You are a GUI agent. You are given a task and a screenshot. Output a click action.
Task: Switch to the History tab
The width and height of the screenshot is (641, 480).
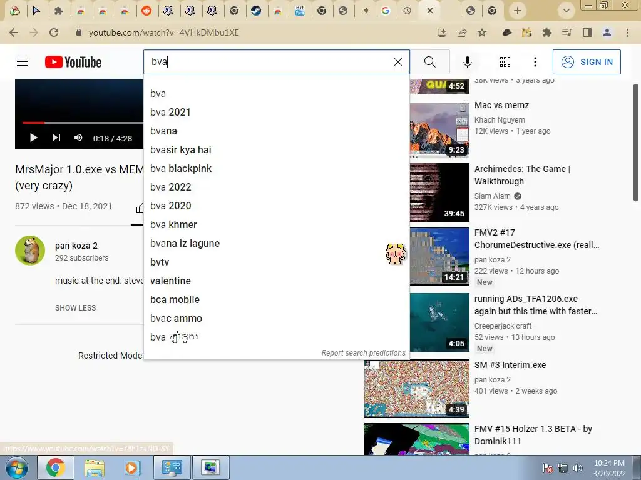coord(407,11)
